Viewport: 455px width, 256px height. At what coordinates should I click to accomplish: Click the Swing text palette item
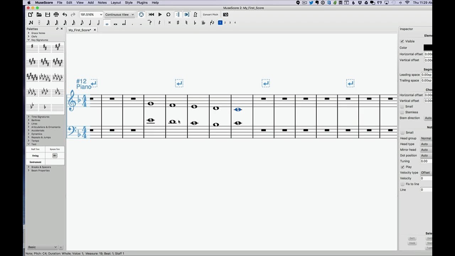pyautogui.click(x=36, y=156)
